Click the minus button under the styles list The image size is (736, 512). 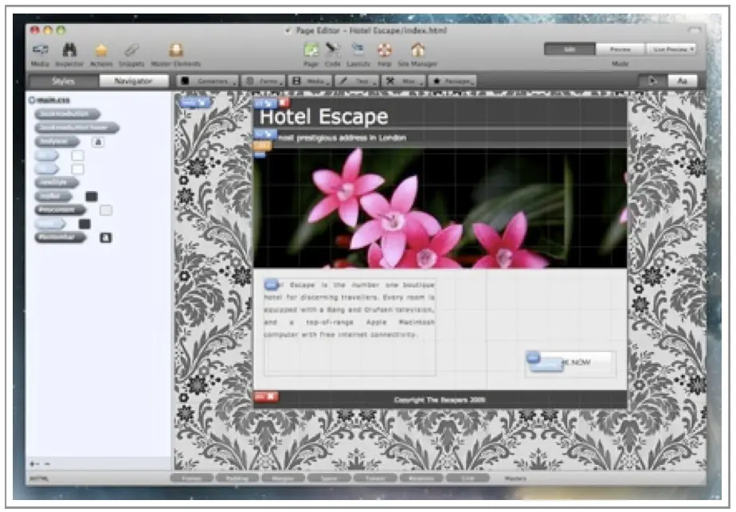[x=46, y=463]
